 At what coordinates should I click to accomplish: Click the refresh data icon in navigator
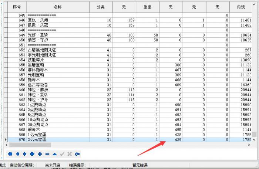[x=77, y=154]
